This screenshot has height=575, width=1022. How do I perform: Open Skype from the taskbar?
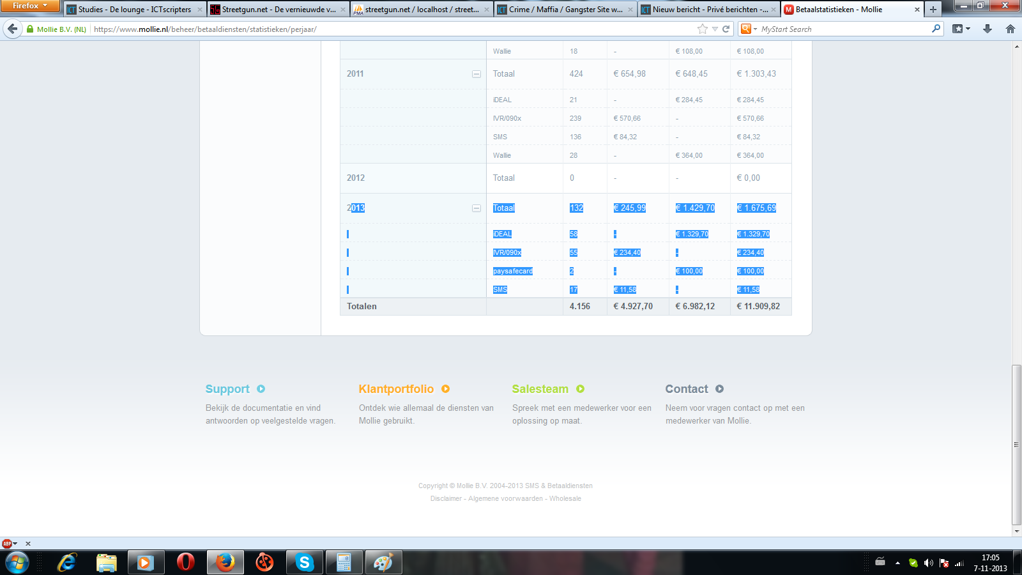pos(304,562)
